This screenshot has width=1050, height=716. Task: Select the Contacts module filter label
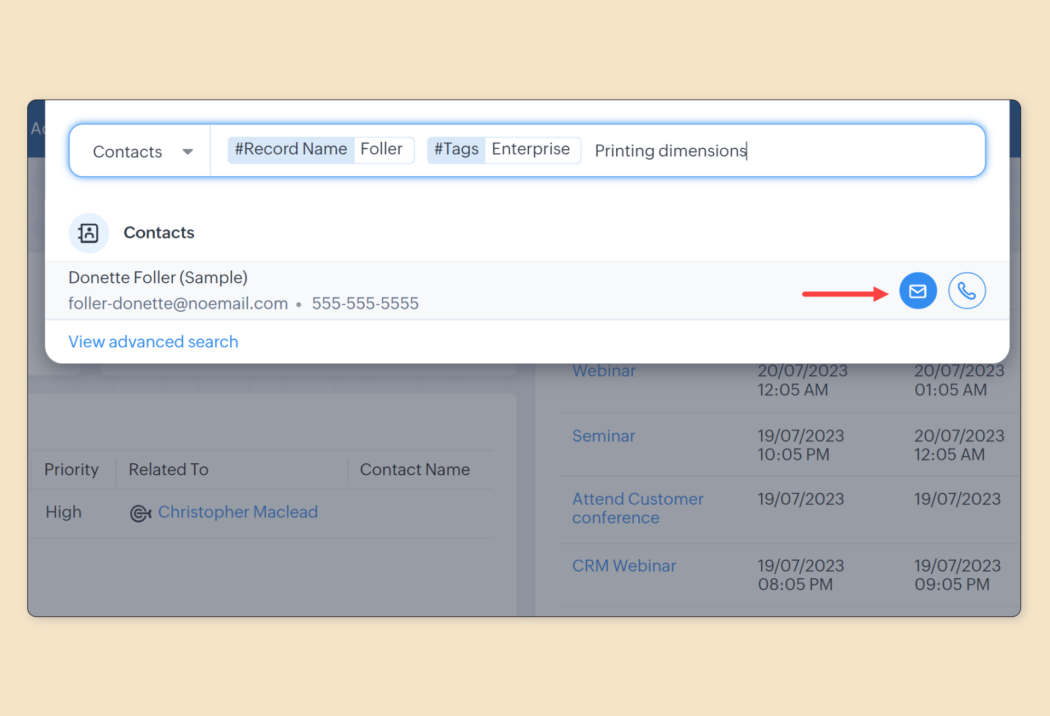[127, 152]
